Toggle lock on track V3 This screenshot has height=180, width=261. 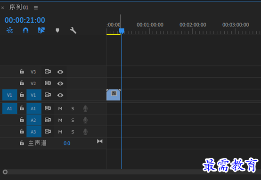pos(22,72)
